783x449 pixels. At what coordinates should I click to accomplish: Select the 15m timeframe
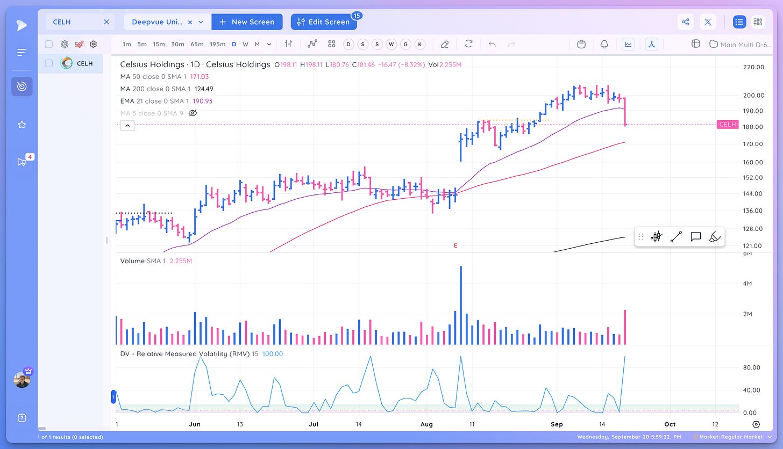tap(159, 44)
